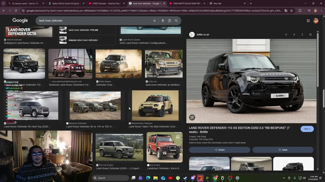Open the large black Defender preview image
The image size is (325, 182).
[x=251, y=81]
